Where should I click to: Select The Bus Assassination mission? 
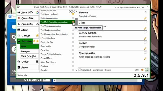(x=57, y=30)
